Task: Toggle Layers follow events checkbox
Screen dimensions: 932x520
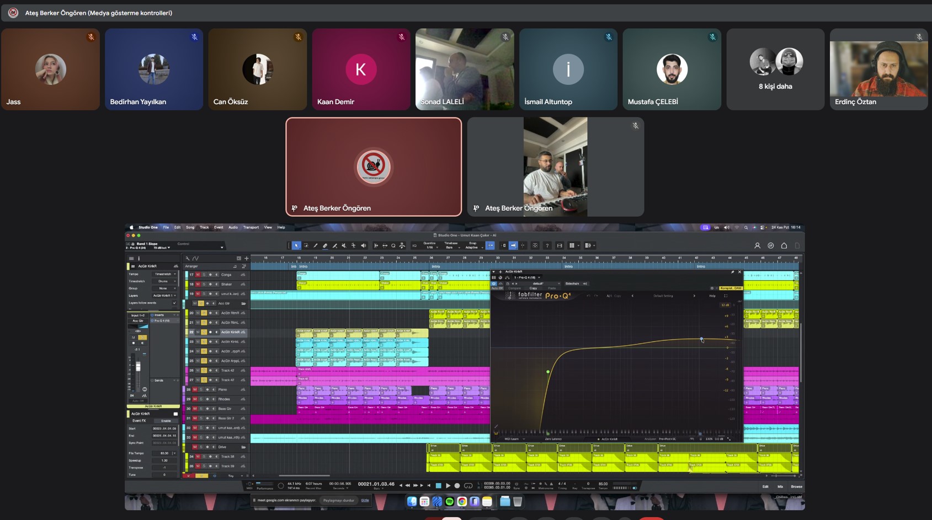Action: pos(174,303)
